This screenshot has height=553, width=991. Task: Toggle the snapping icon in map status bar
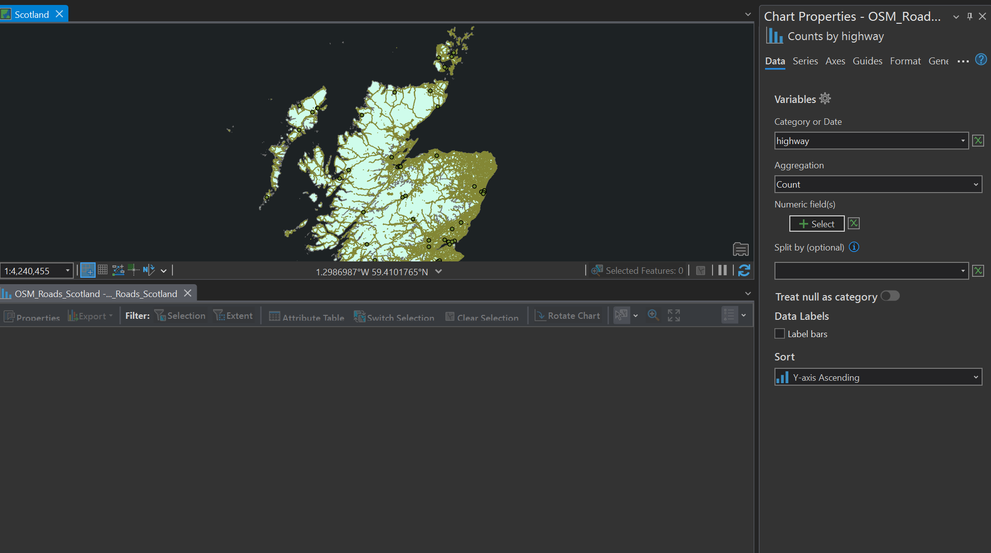88,270
